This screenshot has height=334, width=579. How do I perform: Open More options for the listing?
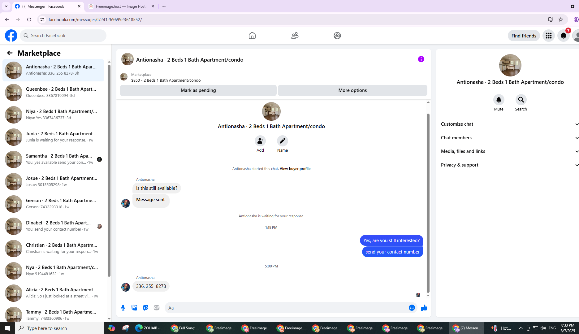tap(352, 90)
